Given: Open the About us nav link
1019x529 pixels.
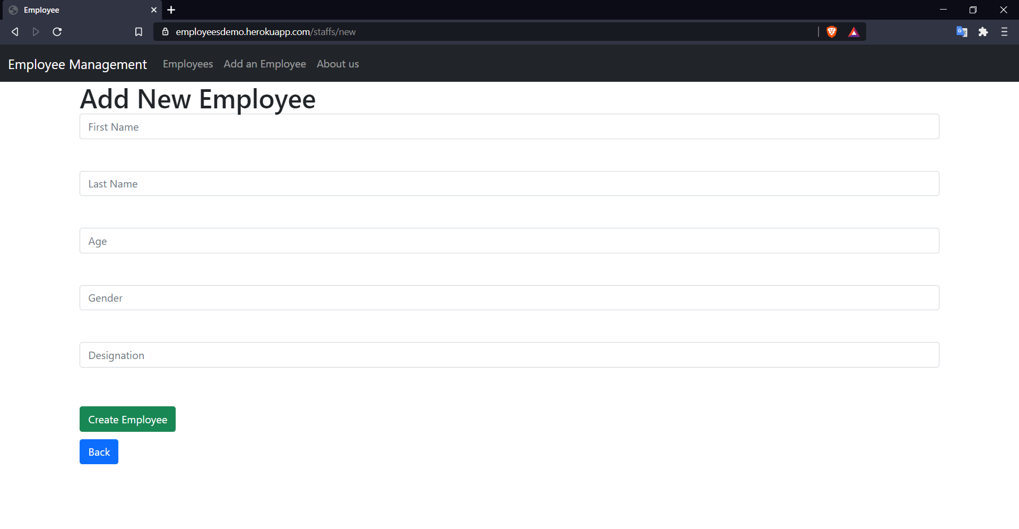Looking at the screenshot, I should click(338, 64).
